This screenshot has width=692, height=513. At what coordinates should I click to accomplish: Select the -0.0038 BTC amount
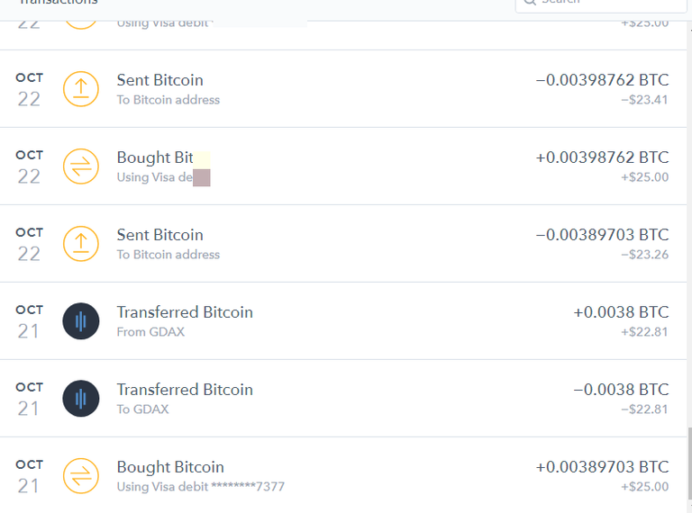[x=621, y=390]
